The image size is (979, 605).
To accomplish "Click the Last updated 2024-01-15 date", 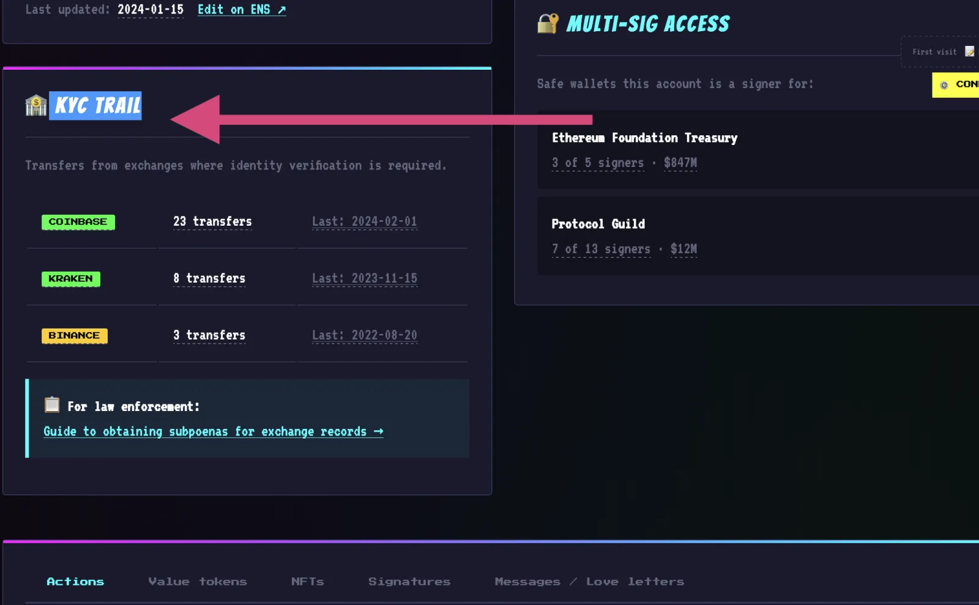I will (x=151, y=10).
